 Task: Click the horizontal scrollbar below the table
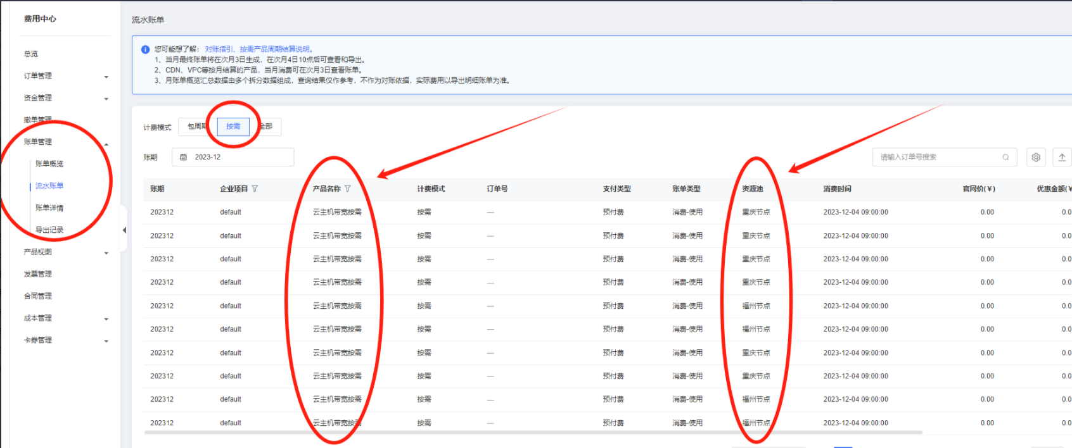click(532, 433)
